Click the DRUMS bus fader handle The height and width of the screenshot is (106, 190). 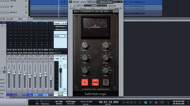(x=61, y=70)
